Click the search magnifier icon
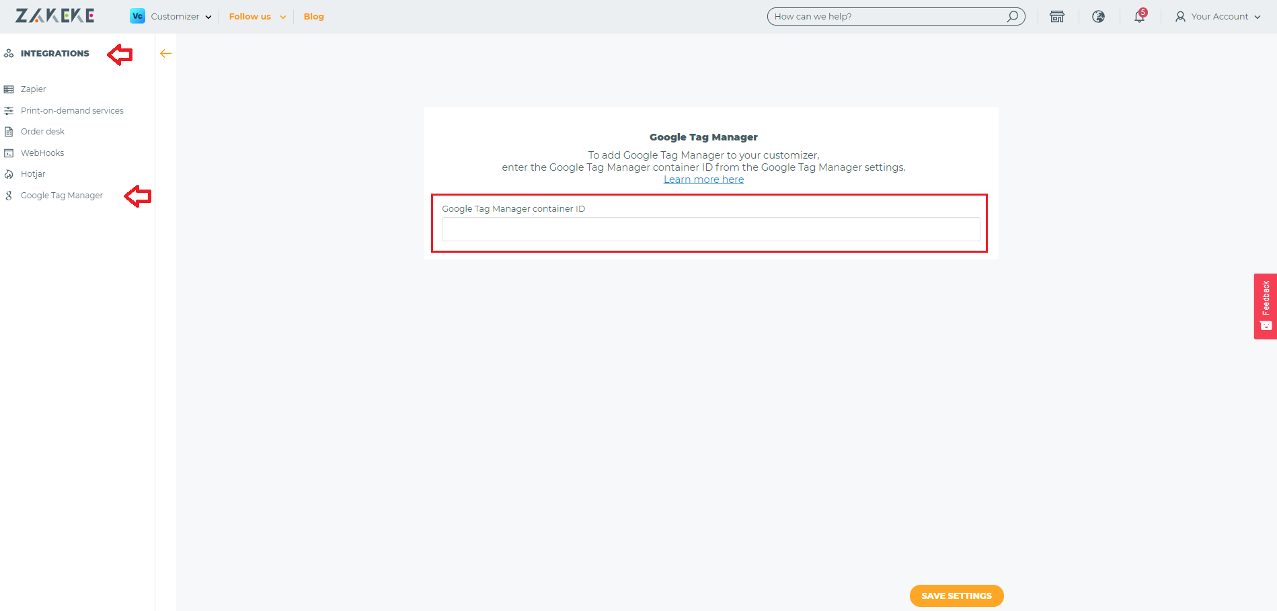Image resolution: width=1277 pixels, height=611 pixels. point(1012,16)
